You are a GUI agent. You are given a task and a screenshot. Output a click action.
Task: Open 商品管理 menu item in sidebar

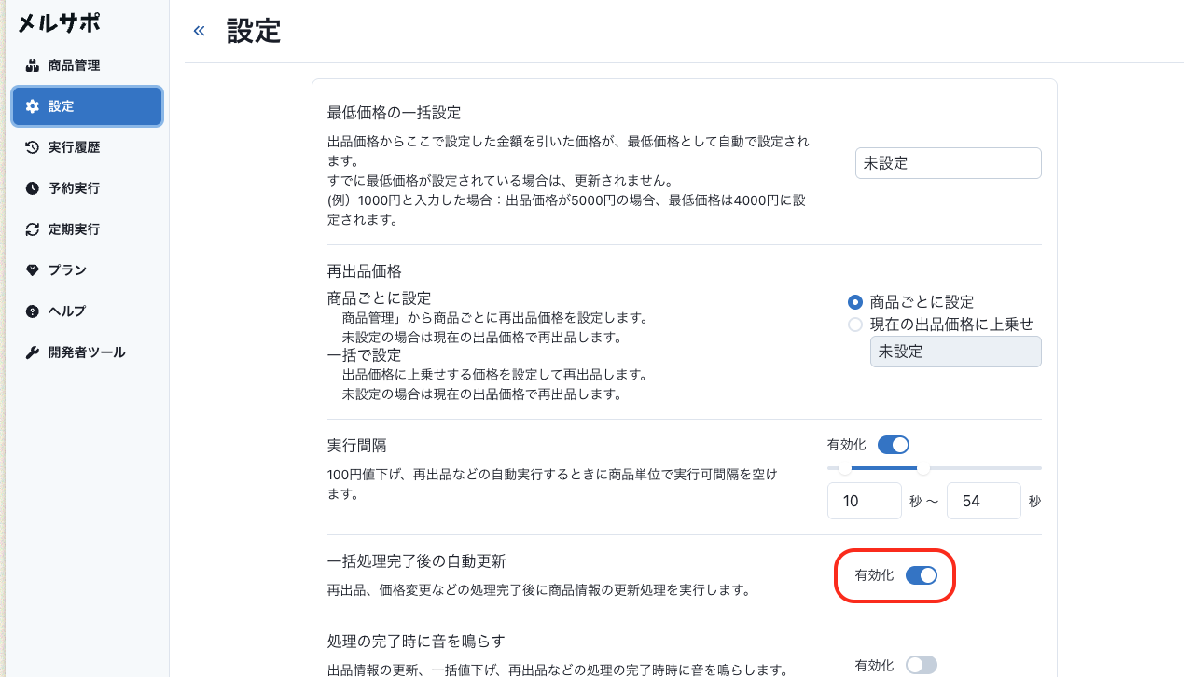click(x=74, y=65)
